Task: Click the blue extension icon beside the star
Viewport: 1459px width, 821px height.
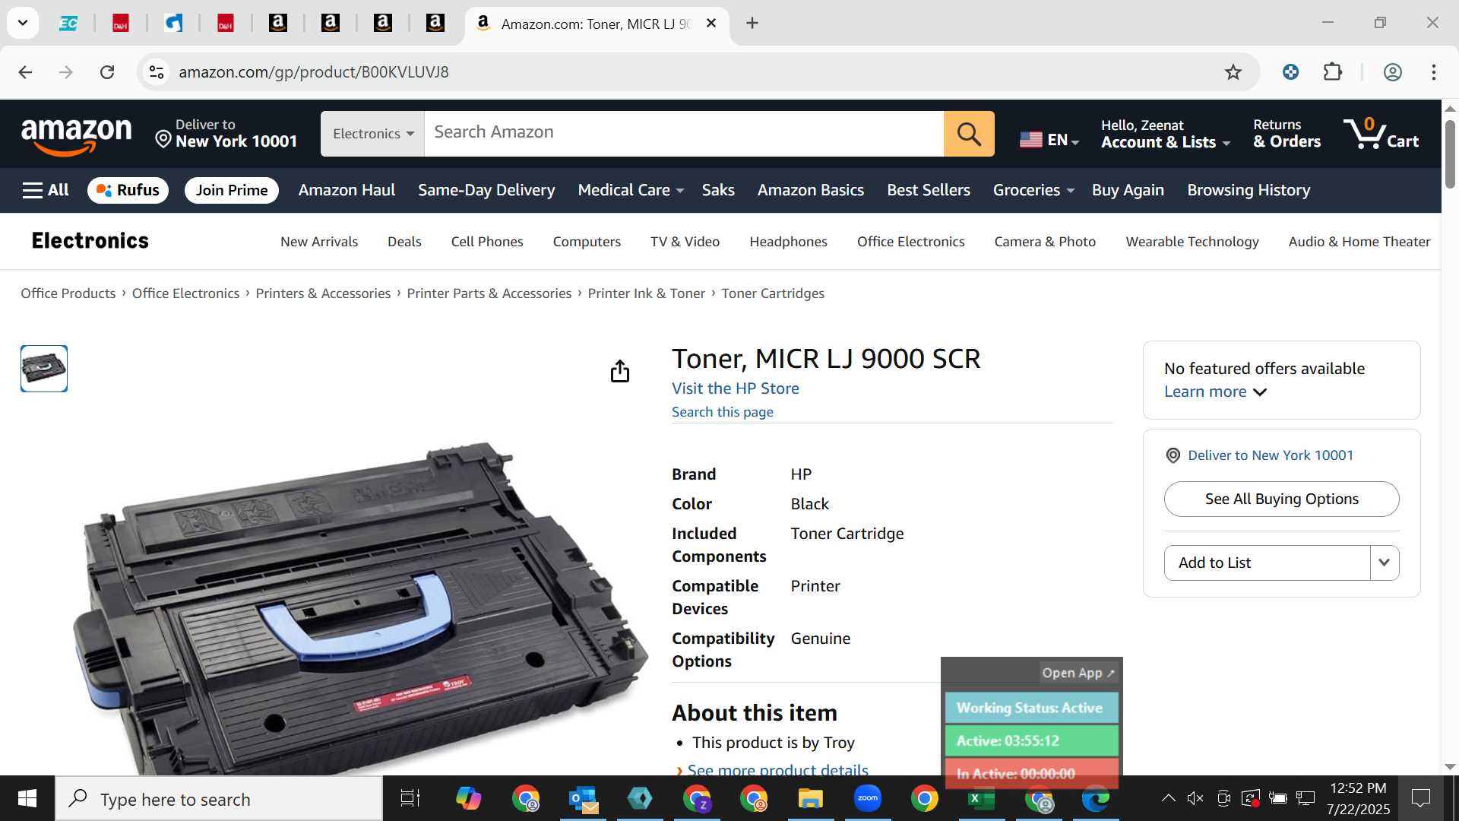Action: tap(1290, 72)
